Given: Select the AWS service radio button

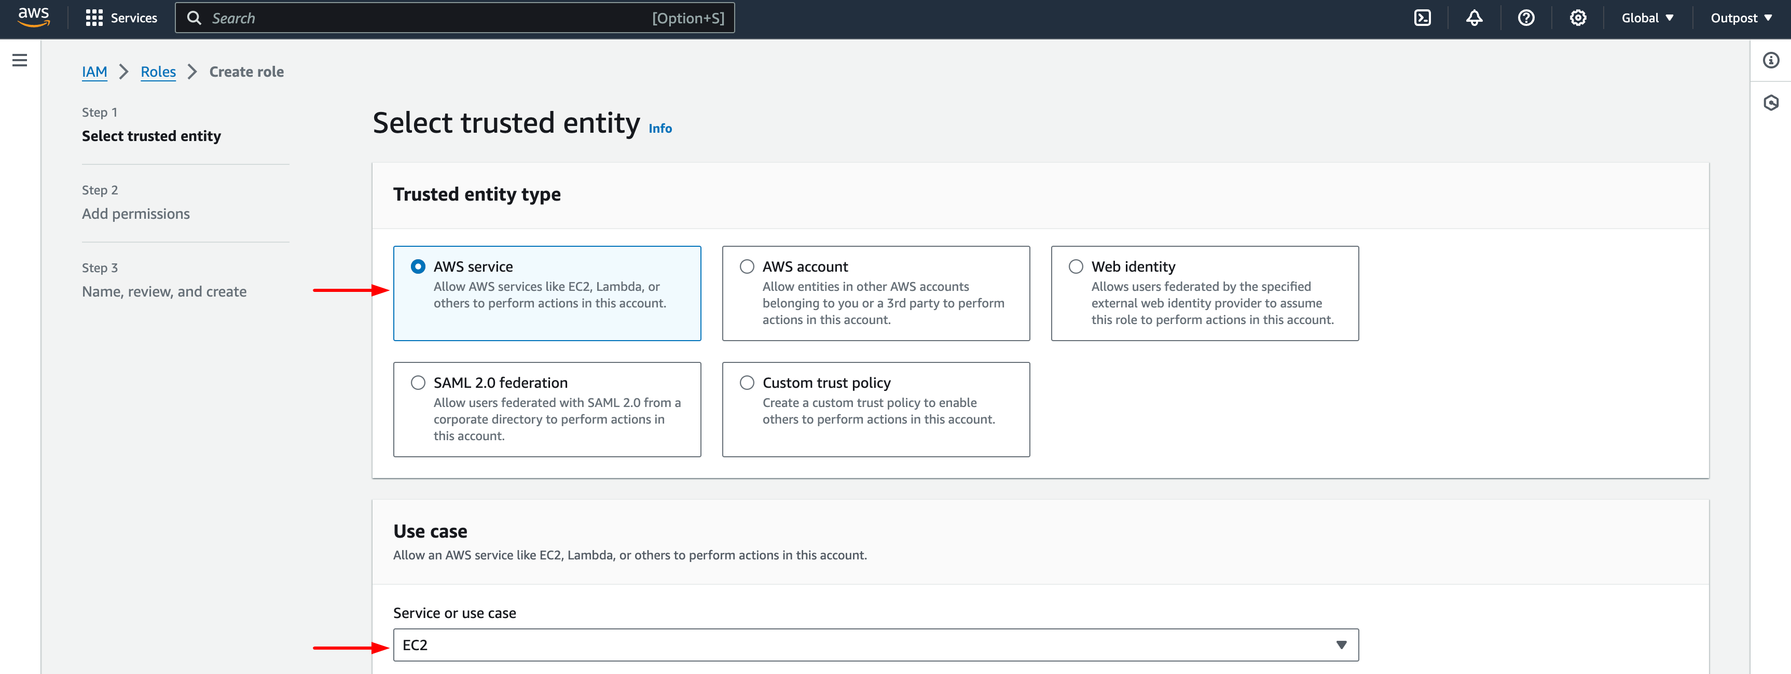Looking at the screenshot, I should 417,265.
